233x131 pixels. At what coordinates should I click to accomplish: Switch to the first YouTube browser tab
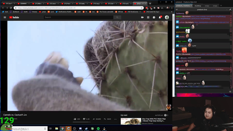(x=9, y=4)
